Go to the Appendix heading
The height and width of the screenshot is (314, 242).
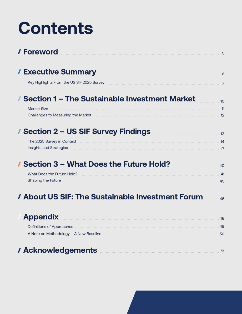tap(41, 217)
